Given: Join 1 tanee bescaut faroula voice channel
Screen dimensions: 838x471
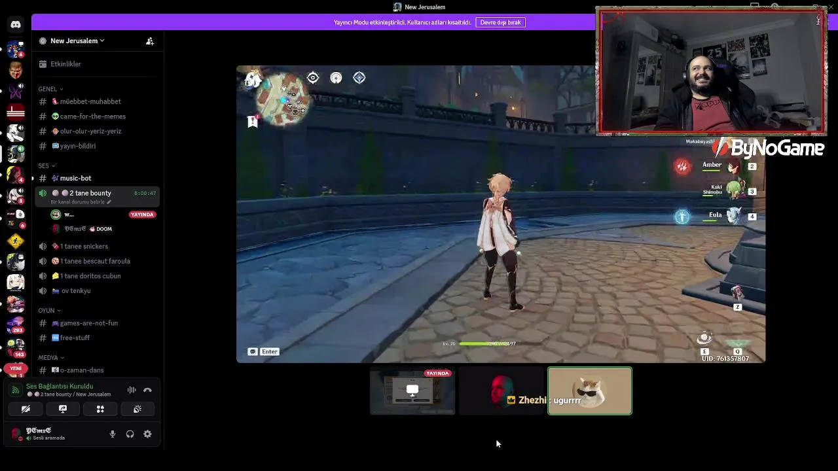Looking at the screenshot, I should 97,261.
